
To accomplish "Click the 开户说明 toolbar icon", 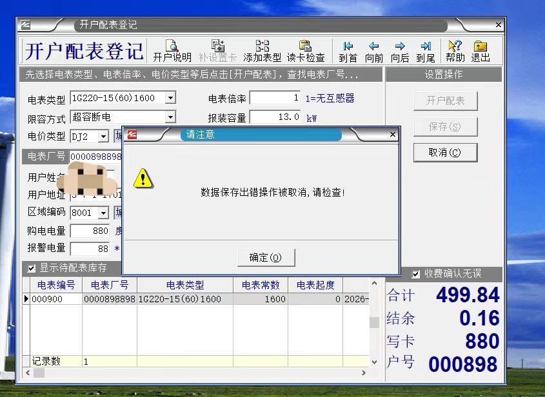I will 172,50.
